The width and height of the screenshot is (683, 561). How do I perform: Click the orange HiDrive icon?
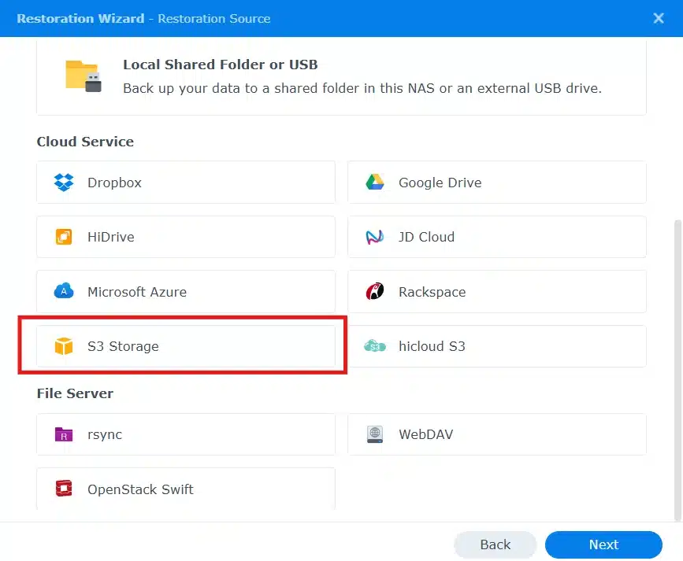point(64,237)
